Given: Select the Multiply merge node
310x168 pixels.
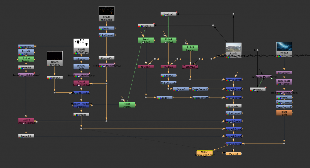Looking at the screenshot, I should point(81,104).
